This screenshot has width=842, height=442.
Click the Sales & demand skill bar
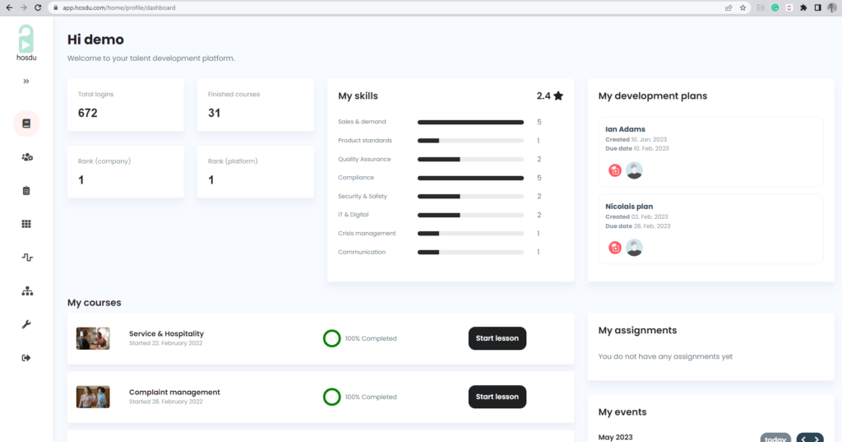point(470,122)
